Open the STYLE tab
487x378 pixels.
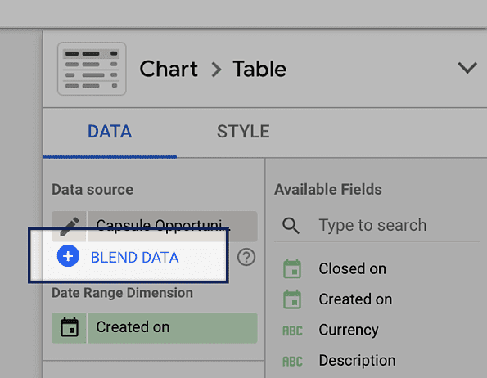pyautogui.click(x=243, y=132)
